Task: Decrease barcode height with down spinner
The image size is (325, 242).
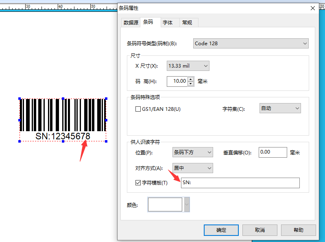Action: pos(191,84)
